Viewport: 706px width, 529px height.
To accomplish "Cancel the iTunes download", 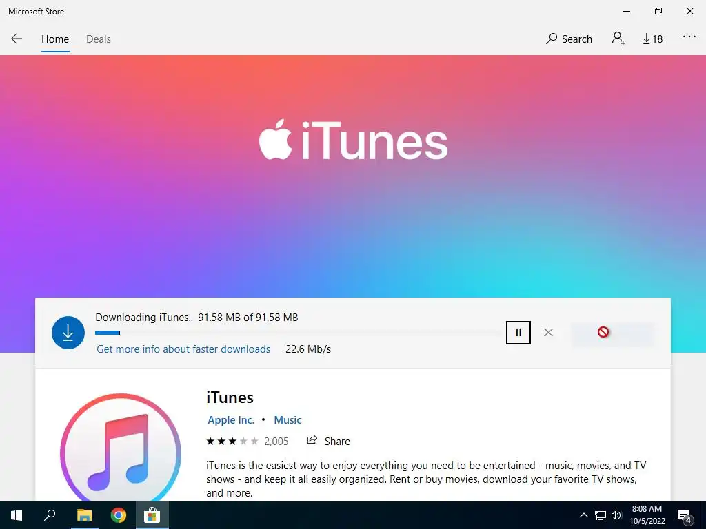I will pyautogui.click(x=548, y=333).
